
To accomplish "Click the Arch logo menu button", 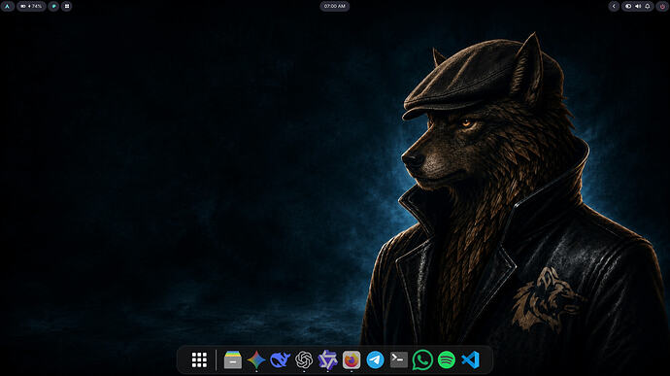I will [x=7, y=6].
